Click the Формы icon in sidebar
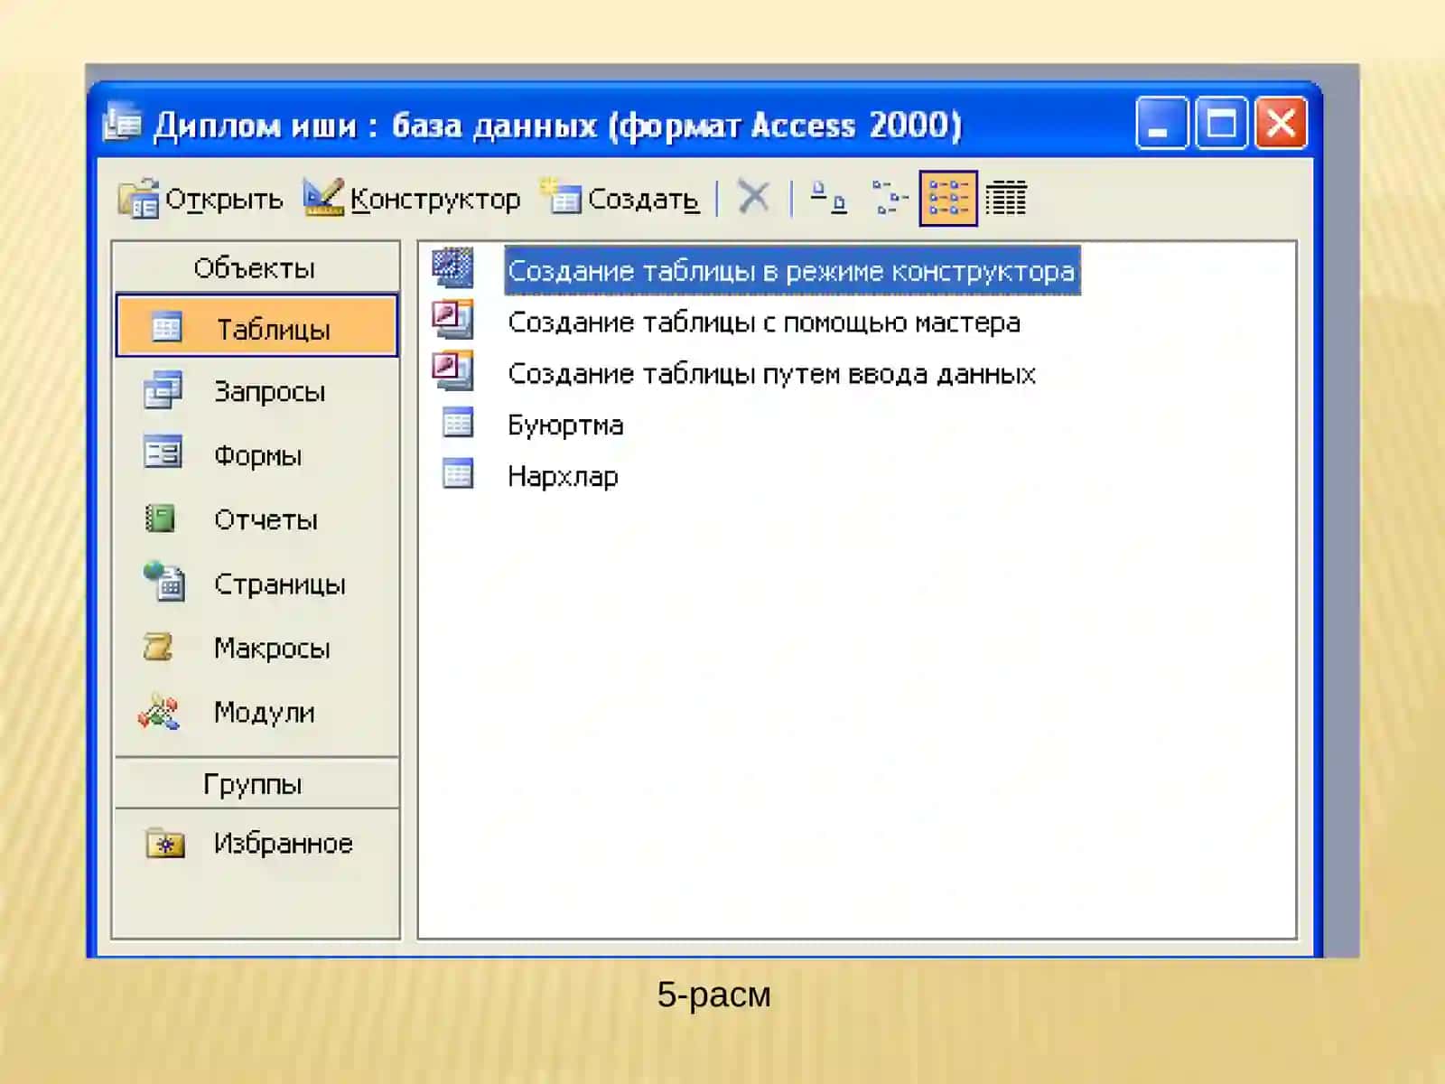 [x=163, y=452]
